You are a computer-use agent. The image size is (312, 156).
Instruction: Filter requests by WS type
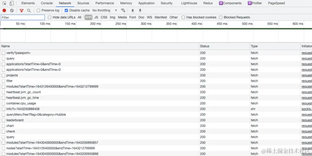click(x=149, y=17)
